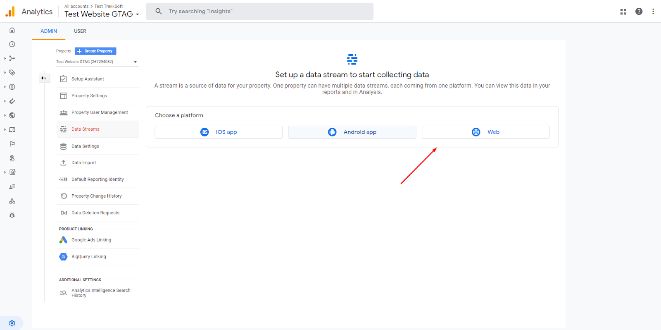
Task: Open Data Settings menu item
Action: pos(98,146)
